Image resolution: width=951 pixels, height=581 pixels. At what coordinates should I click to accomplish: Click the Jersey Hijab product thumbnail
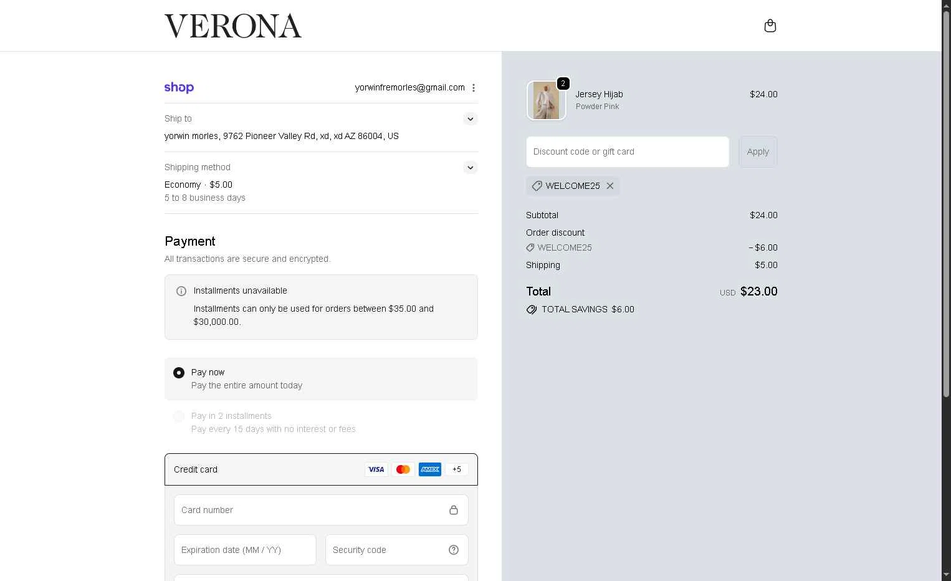pos(547,100)
